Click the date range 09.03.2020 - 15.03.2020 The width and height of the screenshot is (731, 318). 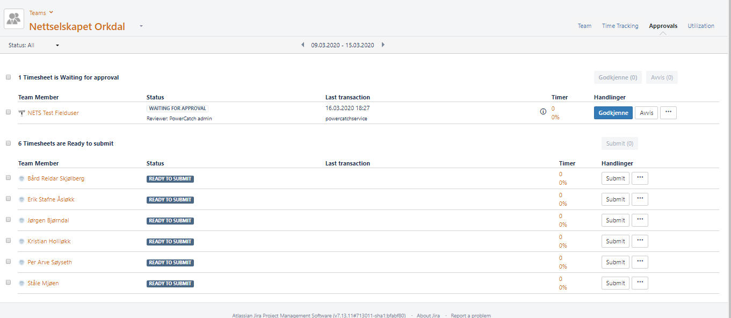tap(342, 45)
